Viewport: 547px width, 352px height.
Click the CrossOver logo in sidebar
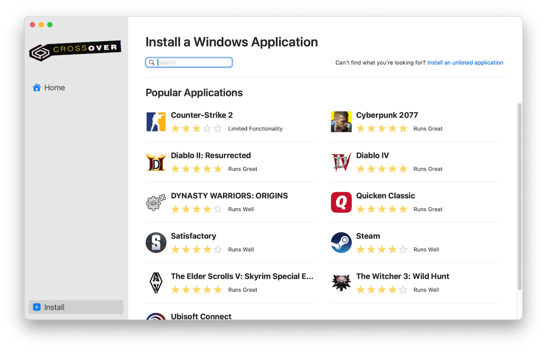pyautogui.click(x=75, y=50)
